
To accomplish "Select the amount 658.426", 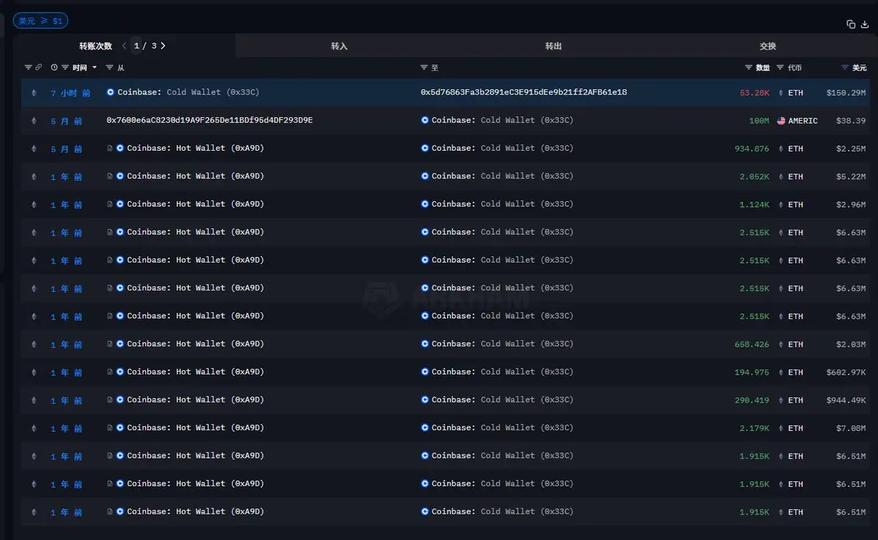I will point(752,345).
